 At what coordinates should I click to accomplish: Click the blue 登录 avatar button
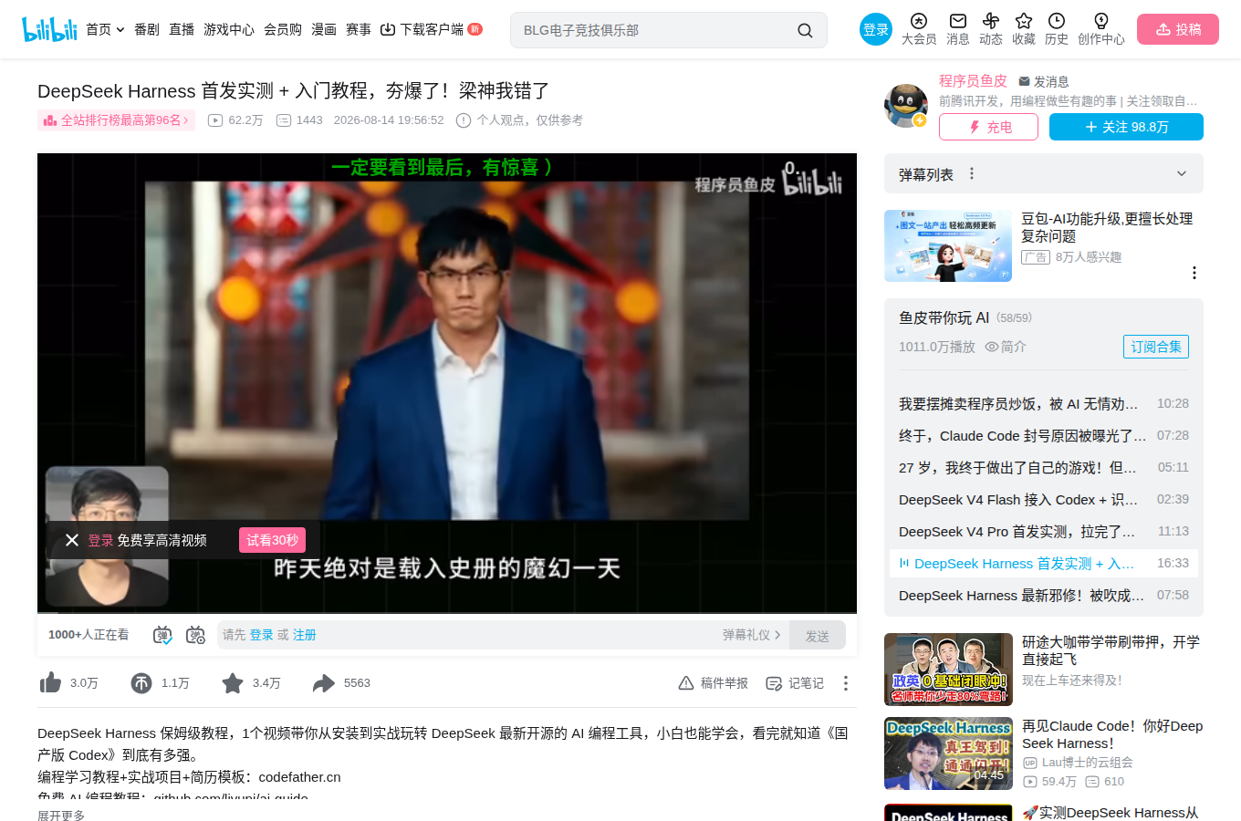[x=876, y=29]
